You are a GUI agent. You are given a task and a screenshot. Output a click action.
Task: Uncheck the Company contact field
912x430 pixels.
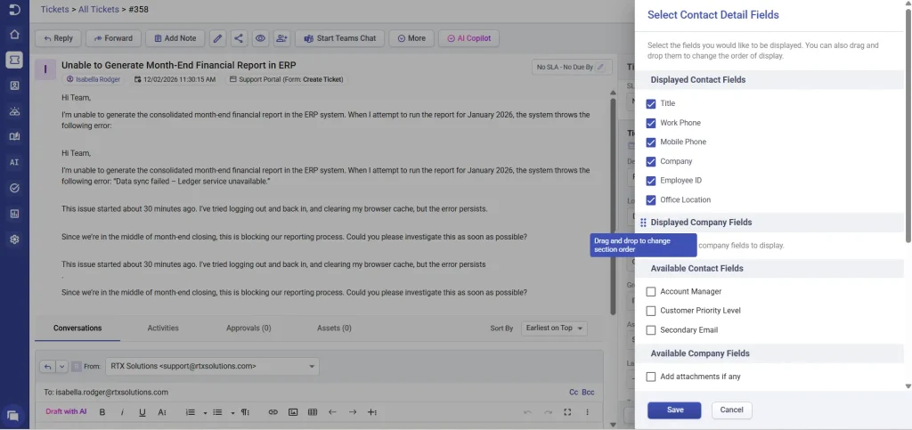coord(651,161)
